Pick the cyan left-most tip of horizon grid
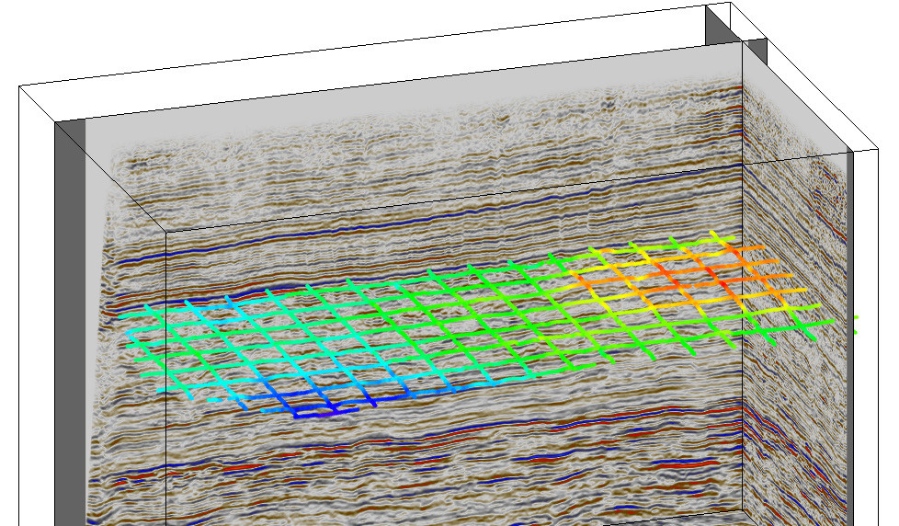The image size is (899, 526). [x=124, y=315]
